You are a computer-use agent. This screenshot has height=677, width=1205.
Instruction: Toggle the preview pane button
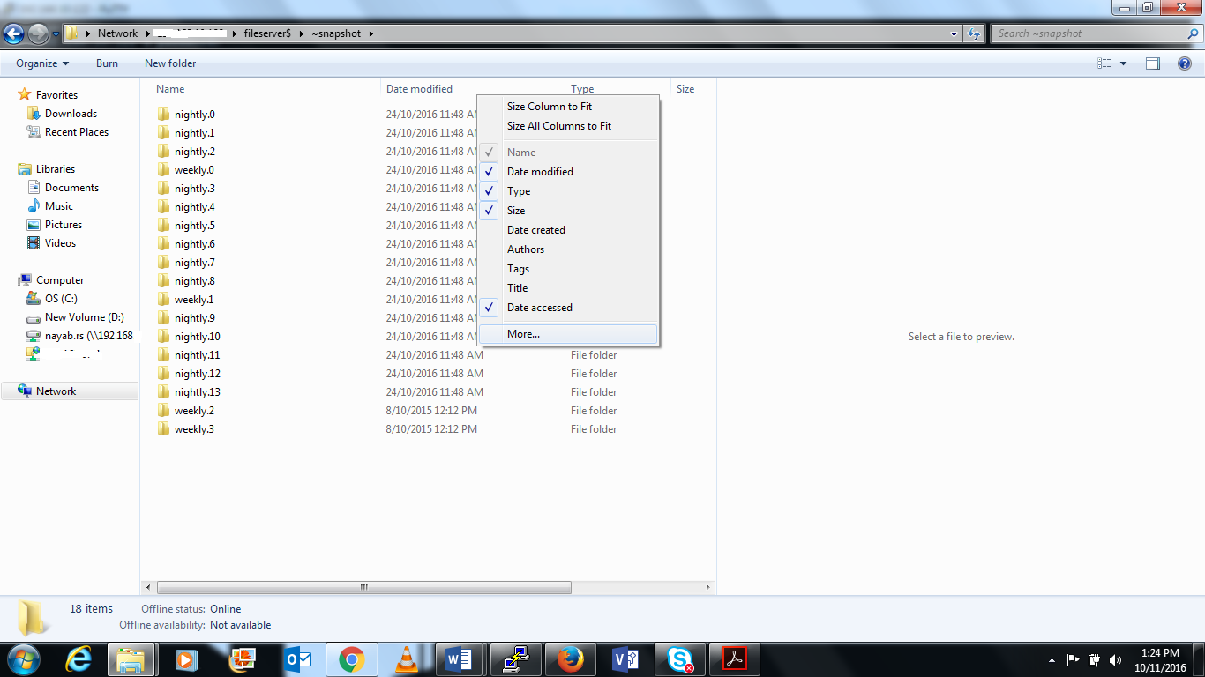click(1153, 63)
